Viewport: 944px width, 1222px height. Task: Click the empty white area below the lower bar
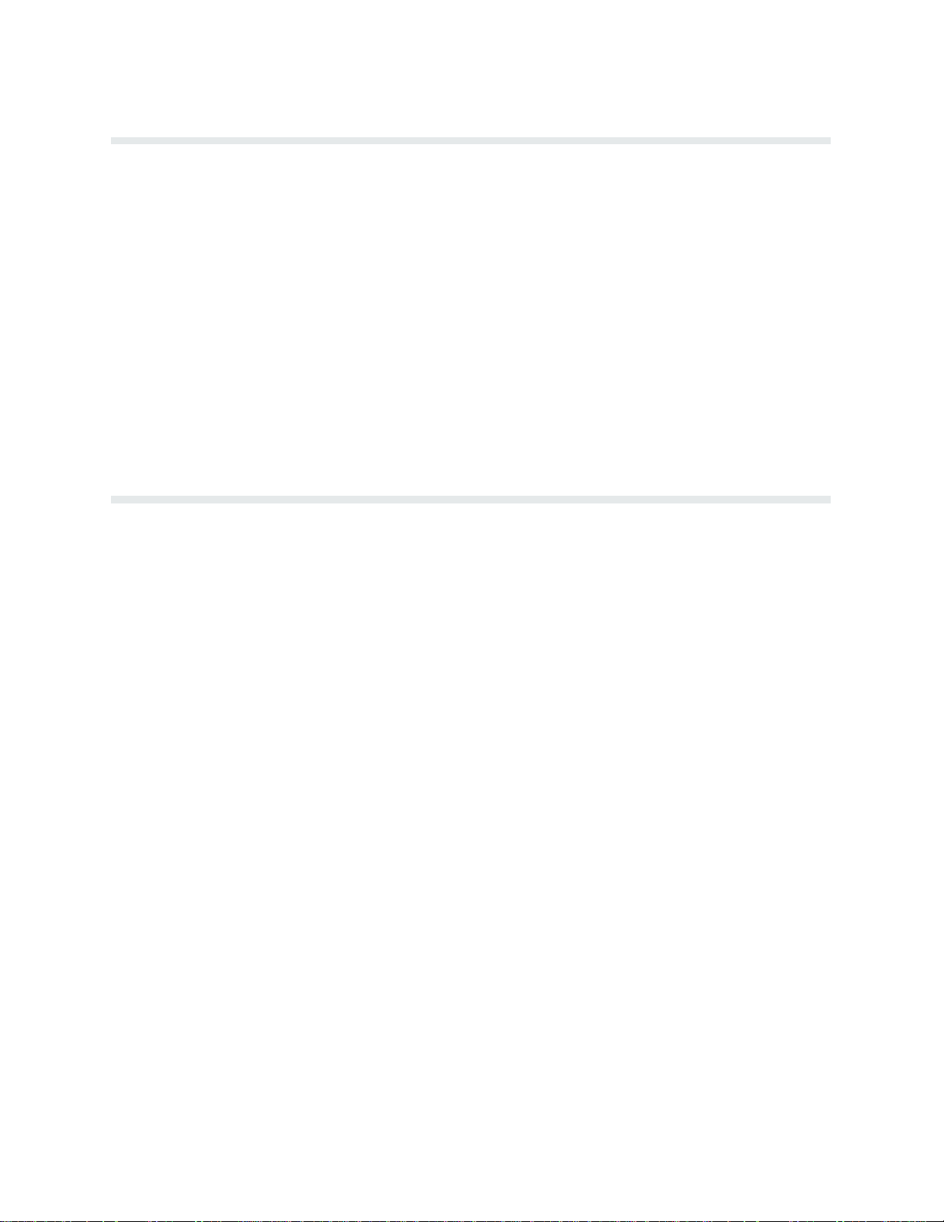click(x=471, y=860)
